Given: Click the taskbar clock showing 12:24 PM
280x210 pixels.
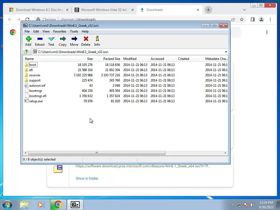Looking at the screenshot, I should pos(266,205).
